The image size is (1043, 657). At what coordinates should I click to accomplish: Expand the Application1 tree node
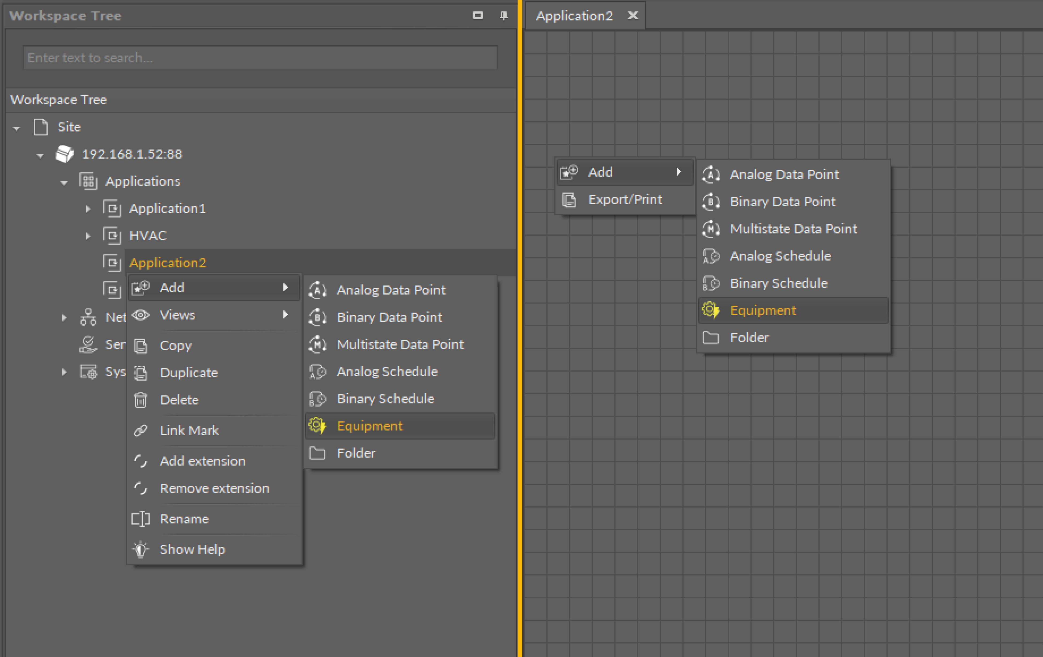(x=88, y=209)
